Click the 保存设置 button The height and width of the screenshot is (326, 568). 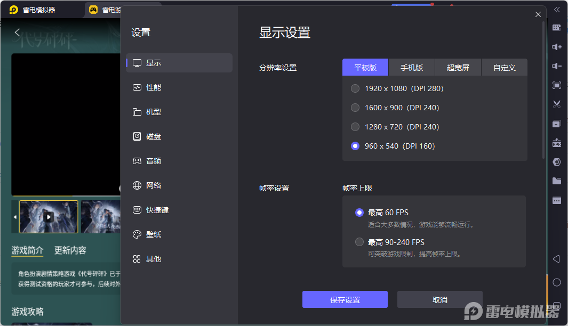(x=345, y=299)
